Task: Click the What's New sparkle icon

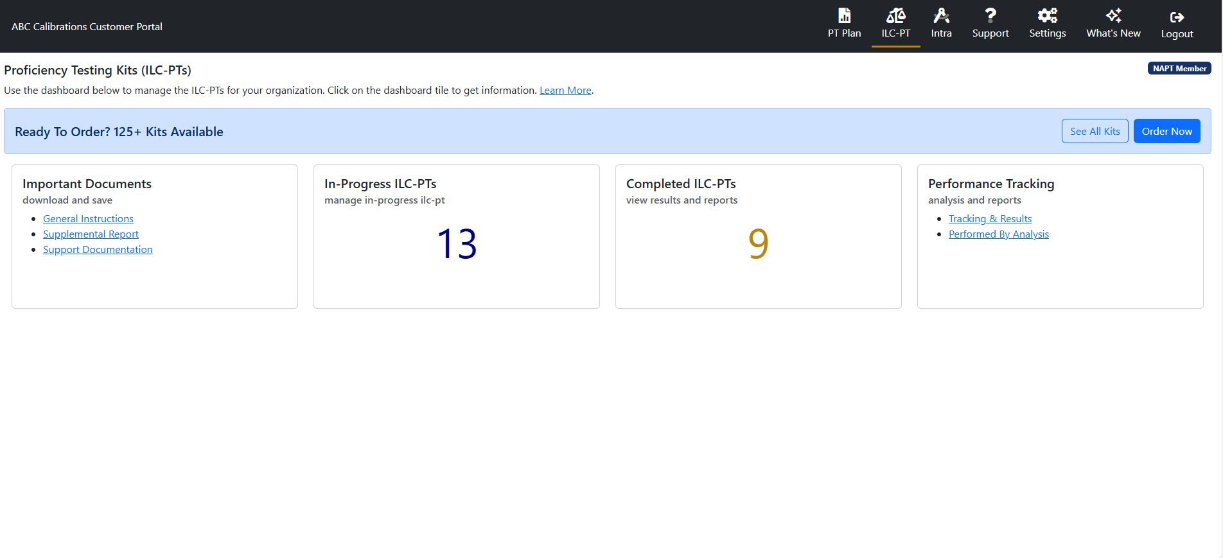Action: (x=1113, y=15)
